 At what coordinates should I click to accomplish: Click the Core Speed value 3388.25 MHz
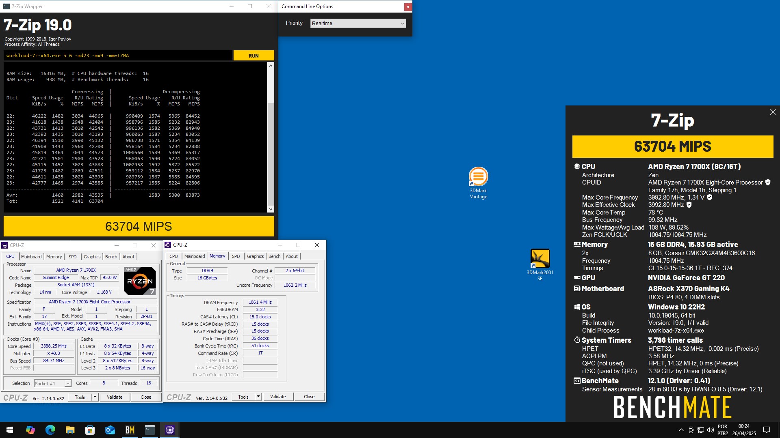(54, 346)
